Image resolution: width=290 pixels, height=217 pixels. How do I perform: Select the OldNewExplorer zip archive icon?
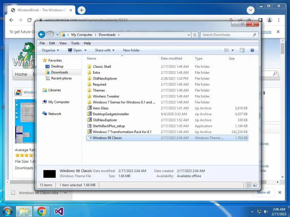coord(89,120)
